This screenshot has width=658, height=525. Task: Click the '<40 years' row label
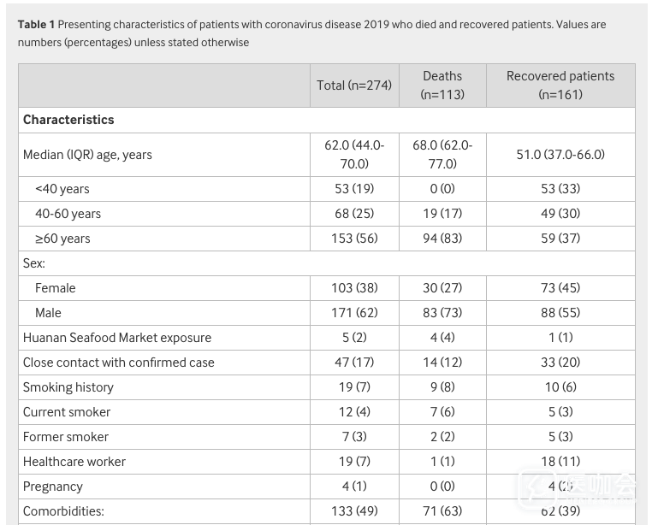(62, 189)
